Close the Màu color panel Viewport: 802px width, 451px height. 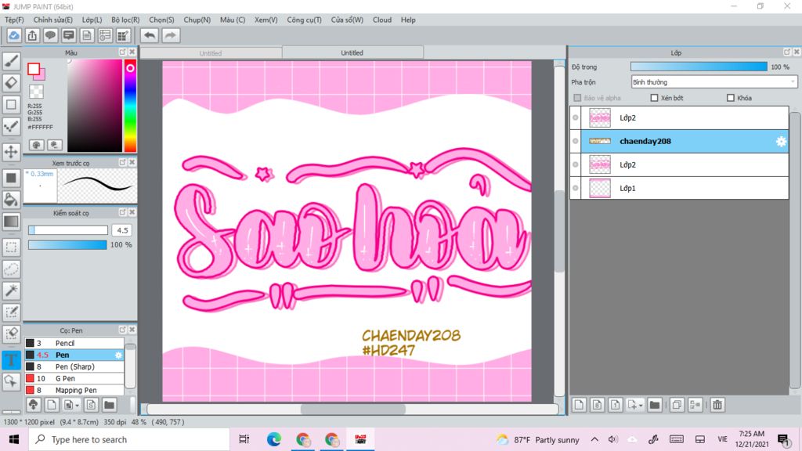[132, 52]
